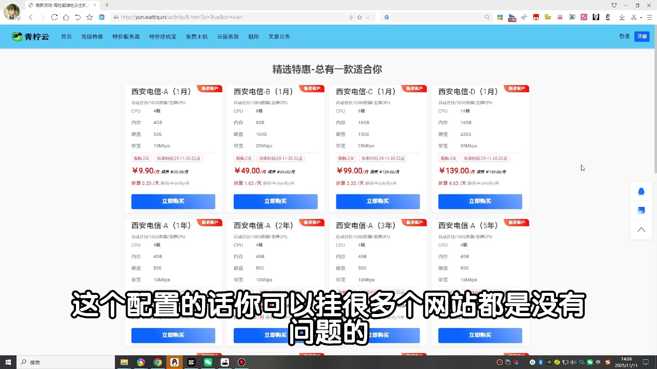Open the colorful four-square apps extension
Viewport: 657px width, 369px height.
[500, 17]
